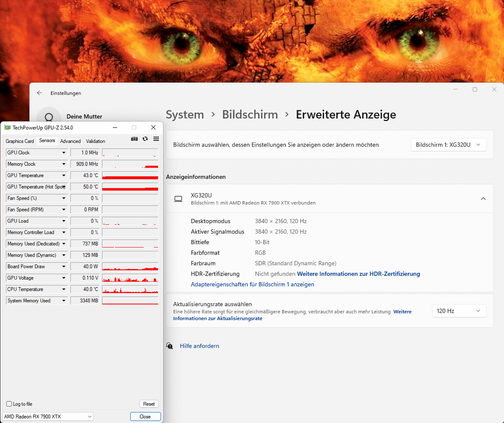The image size is (504, 423).
Task: Collapse the XG320U display info section
Action: pos(483,199)
